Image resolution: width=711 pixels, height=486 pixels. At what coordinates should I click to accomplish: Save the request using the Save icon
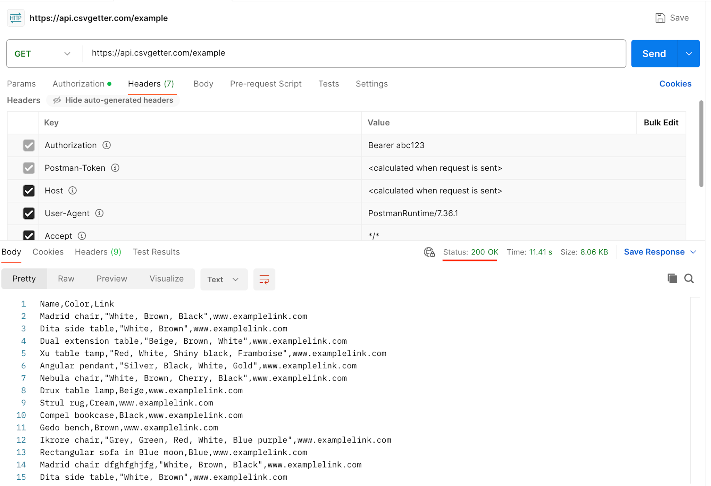coord(660,17)
